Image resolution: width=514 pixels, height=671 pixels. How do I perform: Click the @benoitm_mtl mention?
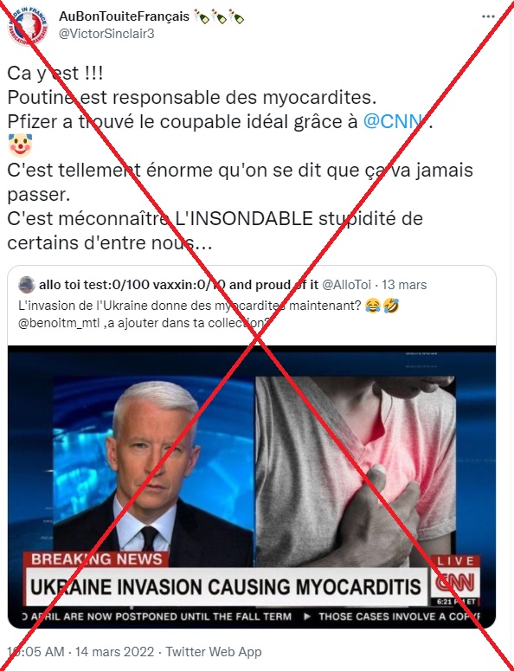click(x=59, y=323)
